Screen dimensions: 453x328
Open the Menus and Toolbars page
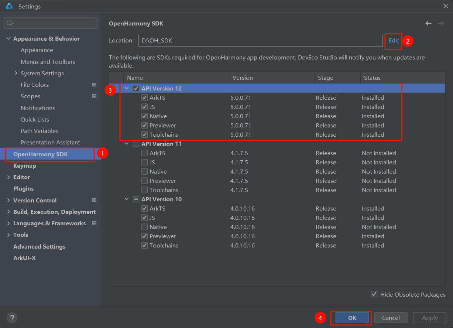[x=48, y=62]
